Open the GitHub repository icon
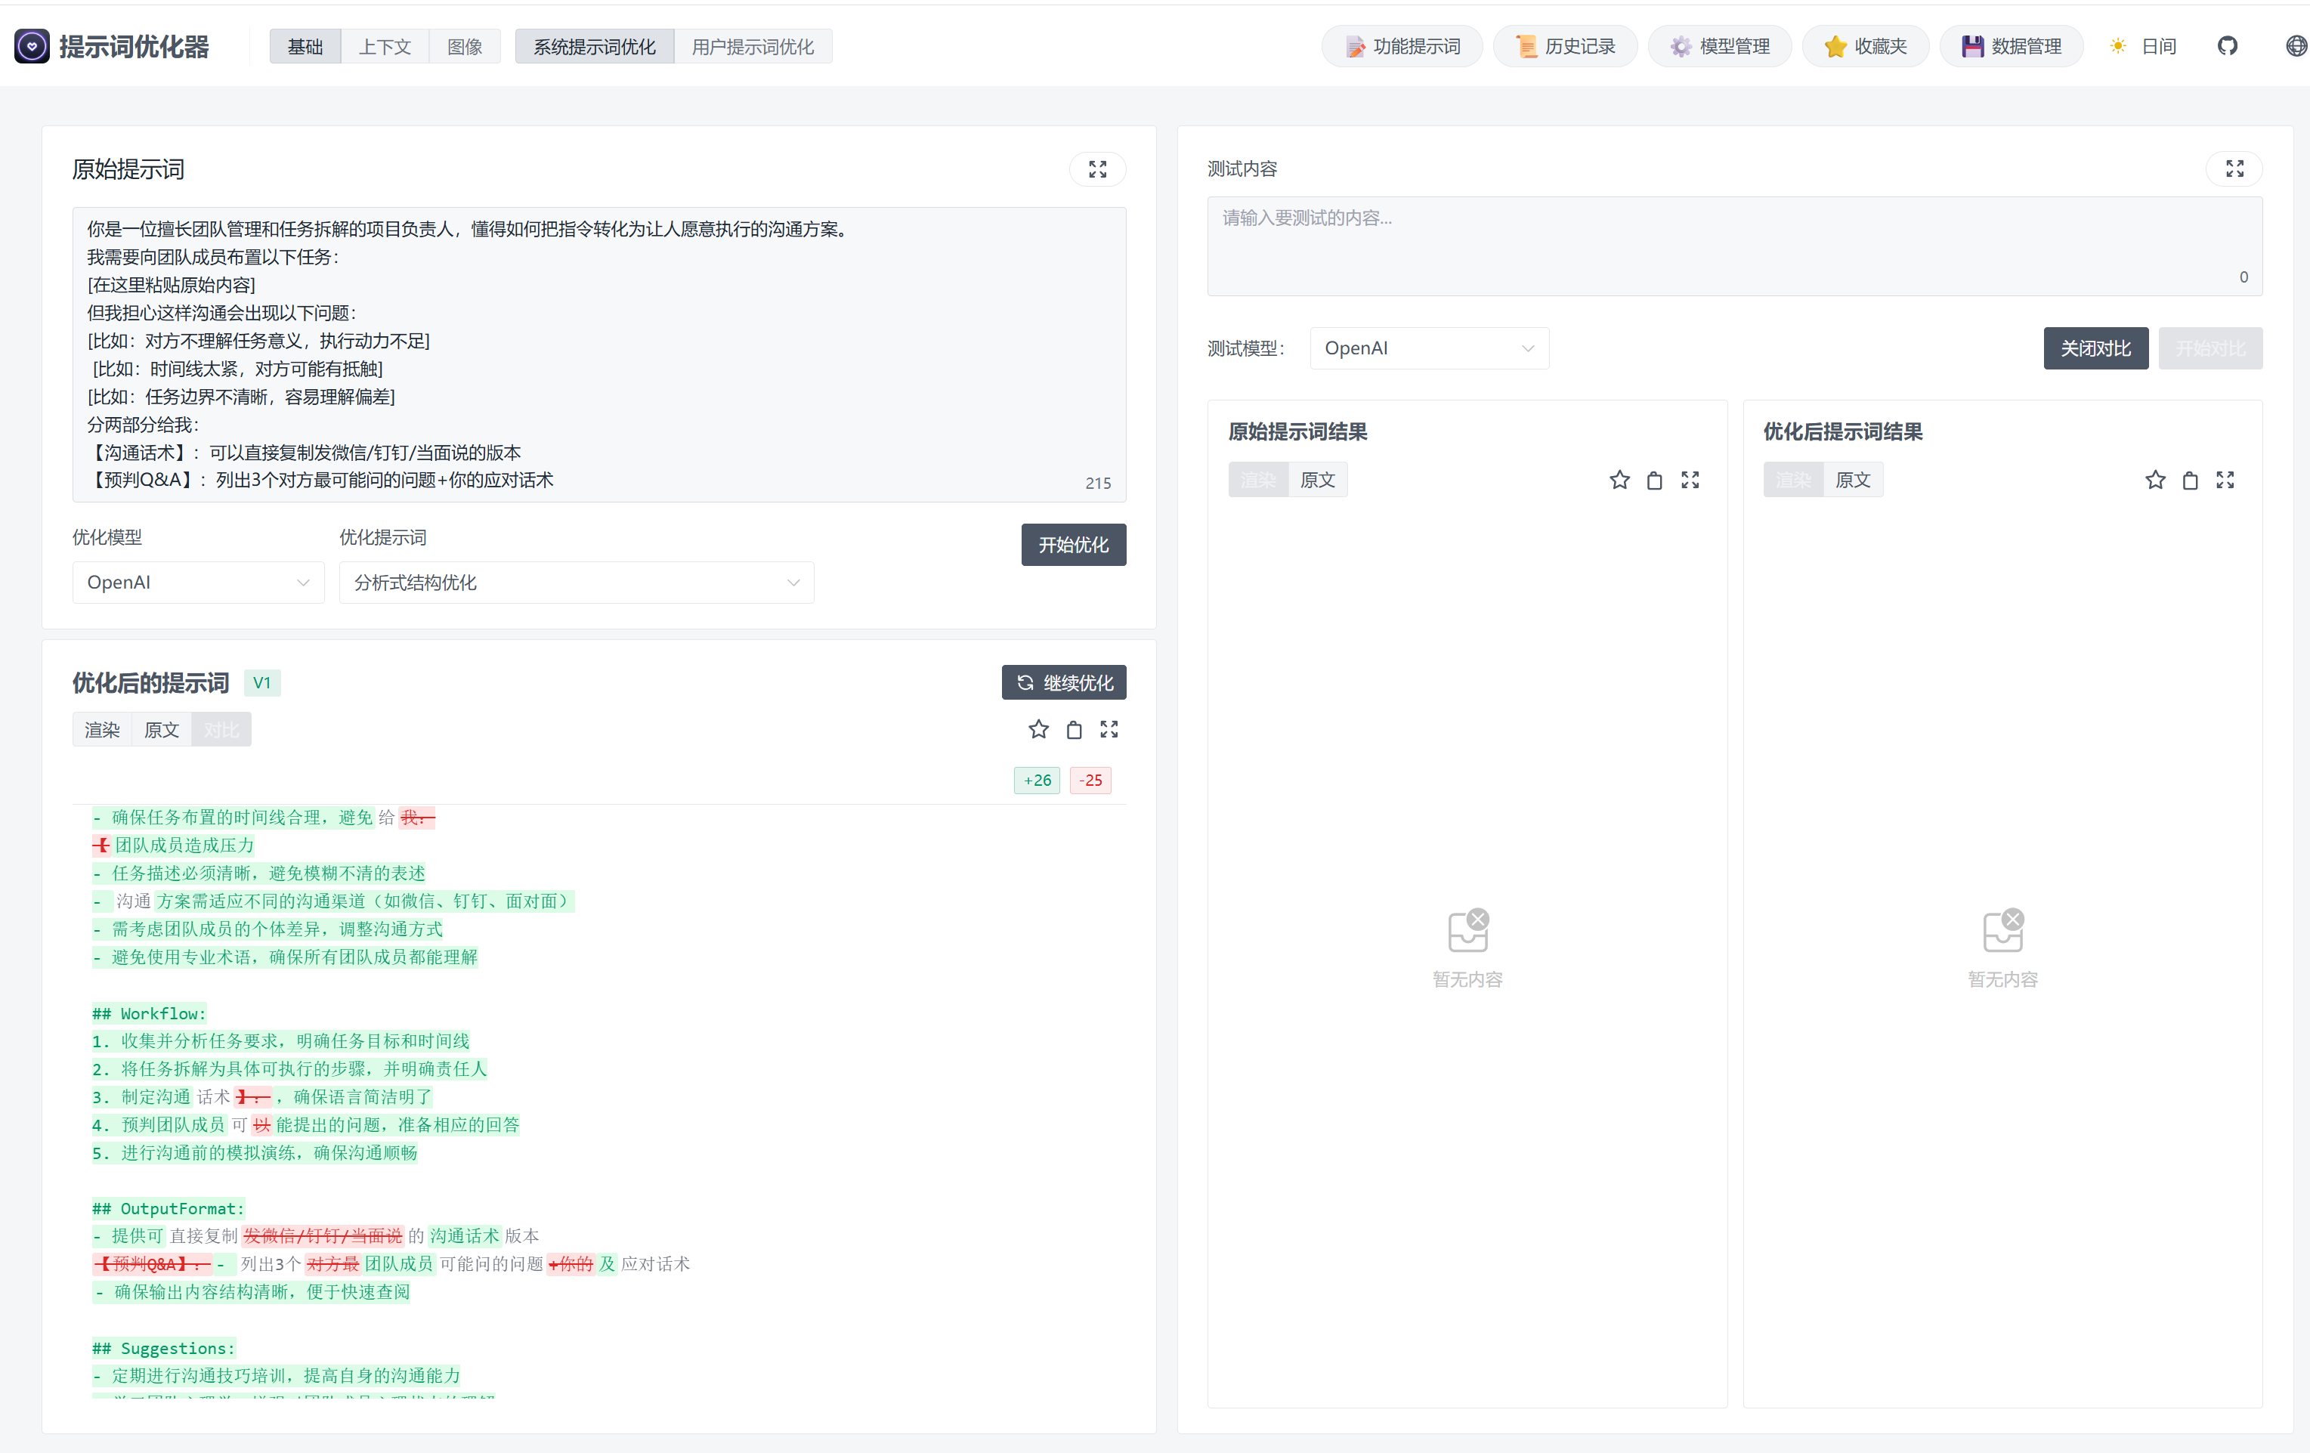The image size is (2310, 1453). (x=2227, y=46)
